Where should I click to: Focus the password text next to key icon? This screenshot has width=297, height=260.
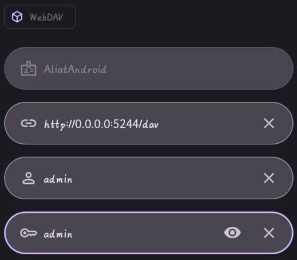click(x=58, y=234)
